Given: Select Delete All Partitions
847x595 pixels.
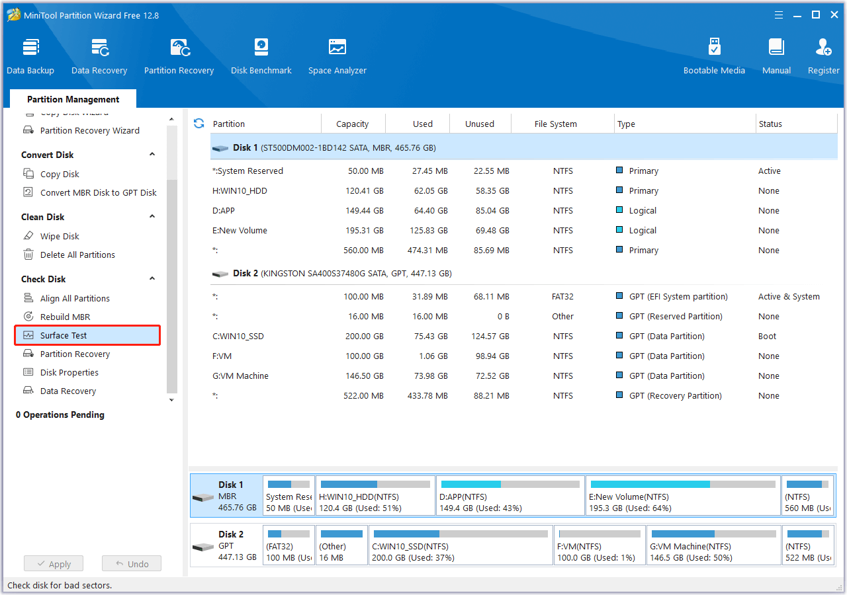Looking at the screenshot, I should [77, 255].
